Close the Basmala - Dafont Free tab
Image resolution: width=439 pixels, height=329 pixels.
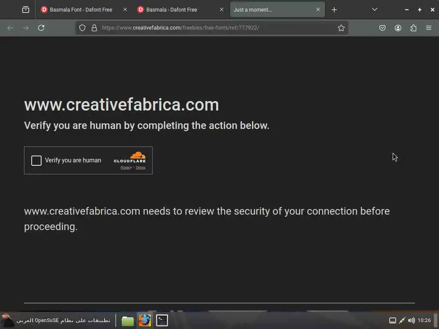point(222,9)
